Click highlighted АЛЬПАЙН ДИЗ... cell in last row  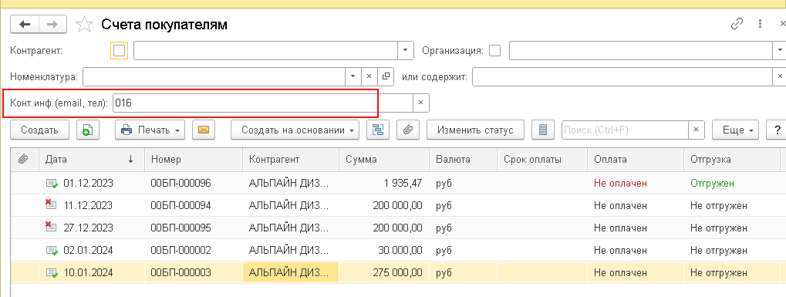(291, 273)
